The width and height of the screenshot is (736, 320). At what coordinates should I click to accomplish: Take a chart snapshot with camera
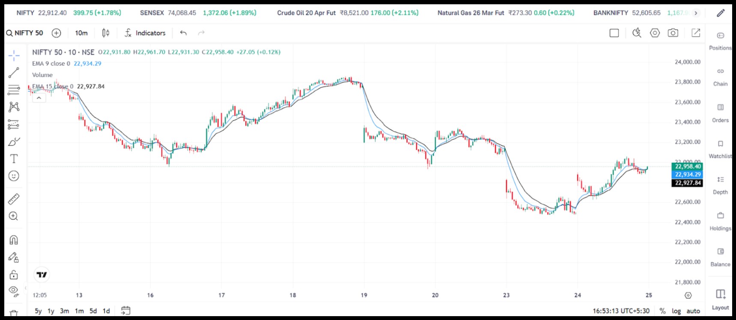click(673, 33)
